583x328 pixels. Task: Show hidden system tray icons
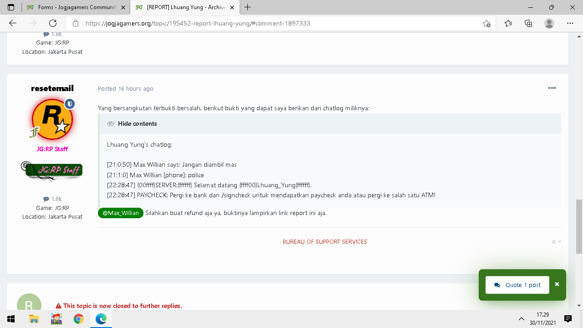522,319
